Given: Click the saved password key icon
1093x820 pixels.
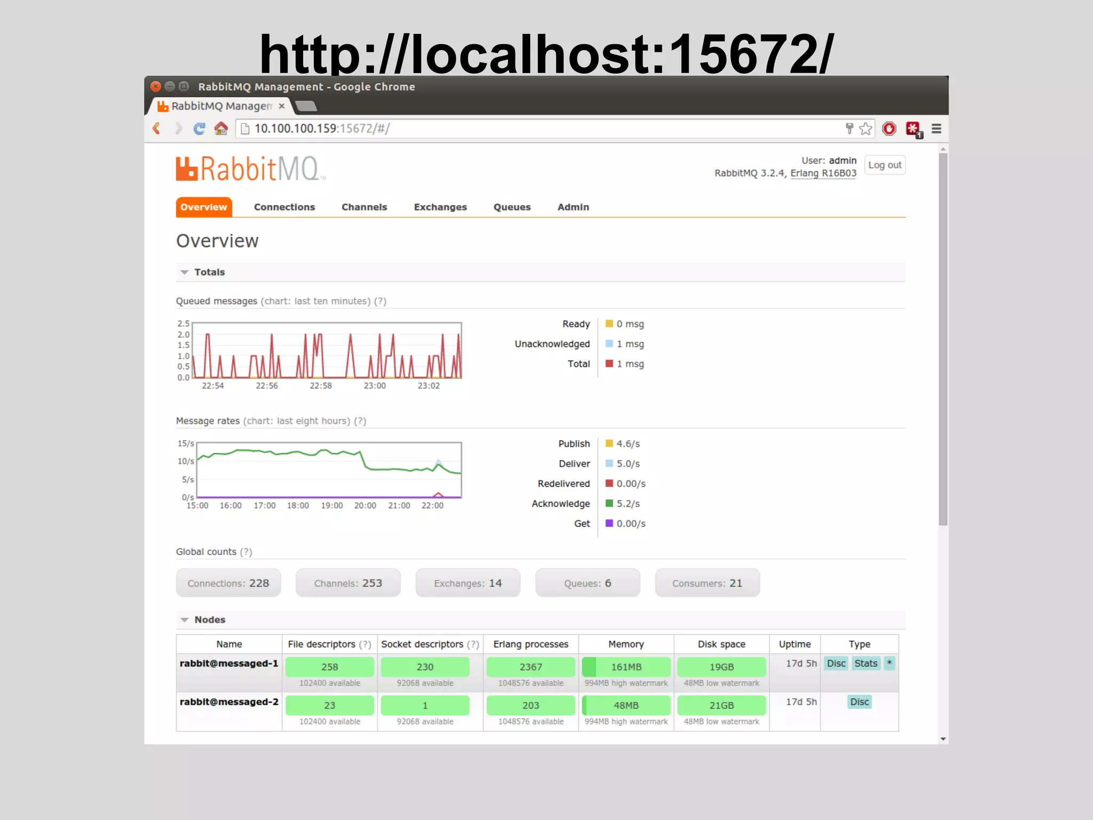Looking at the screenshot, I should pos(849,129).
